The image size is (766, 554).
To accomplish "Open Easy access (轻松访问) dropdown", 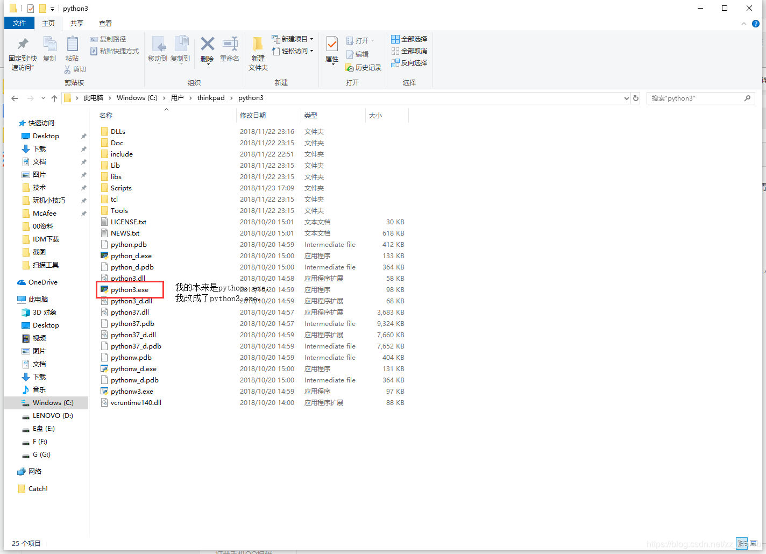I will click(293, 51).
